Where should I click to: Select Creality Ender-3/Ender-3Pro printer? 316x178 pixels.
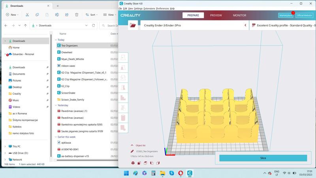point(194,25)
